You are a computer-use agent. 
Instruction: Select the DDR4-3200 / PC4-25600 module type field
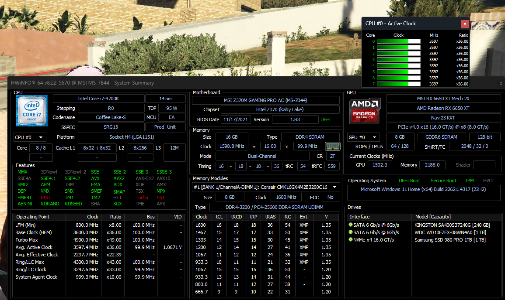[275, 207]
